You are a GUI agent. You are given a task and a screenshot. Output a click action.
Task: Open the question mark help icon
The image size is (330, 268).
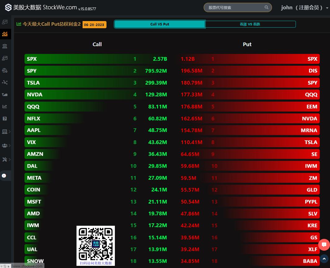pyautogui.click(x=5, y=119)
